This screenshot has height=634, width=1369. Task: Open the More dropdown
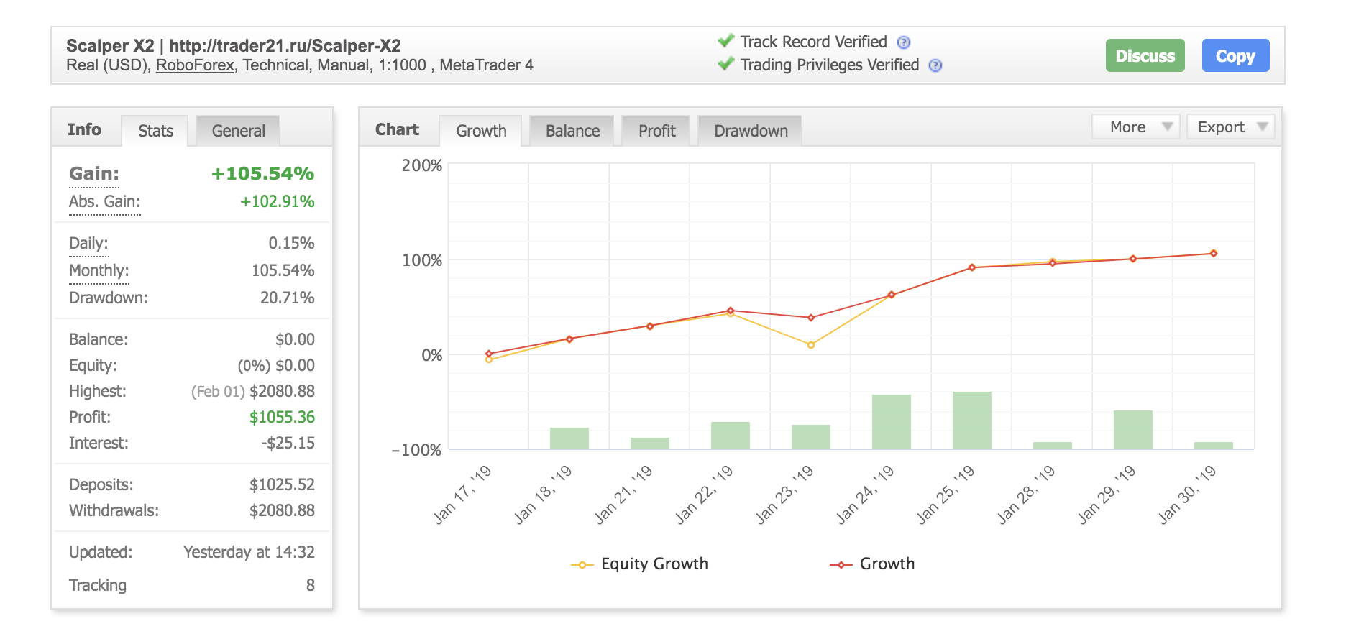click(x=1135, y=127)
